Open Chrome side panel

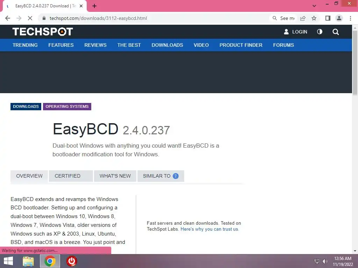pyautogui.click(x=328, y=18)
